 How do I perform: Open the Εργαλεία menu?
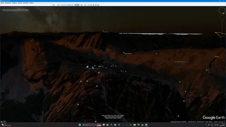point(20,3)
